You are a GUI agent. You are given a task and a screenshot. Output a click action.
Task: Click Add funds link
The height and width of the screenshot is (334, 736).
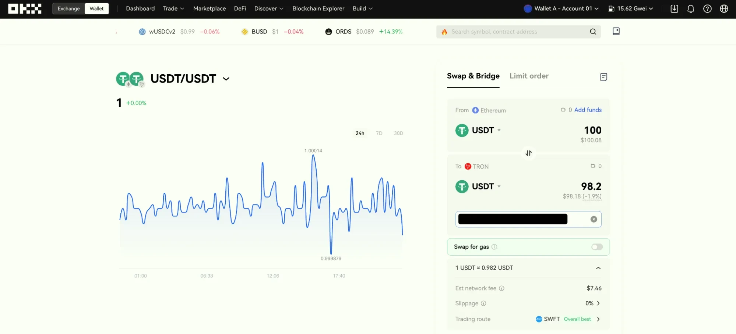[588, 110]
